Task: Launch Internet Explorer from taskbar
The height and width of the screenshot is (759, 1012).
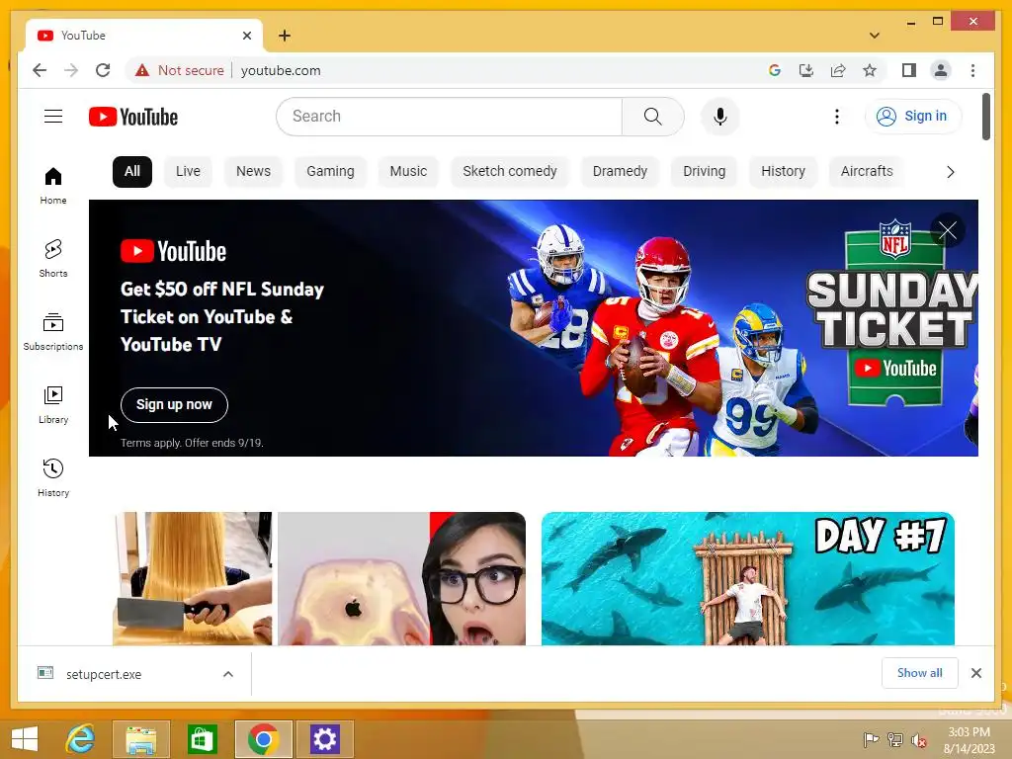Action: click(81, 739)
